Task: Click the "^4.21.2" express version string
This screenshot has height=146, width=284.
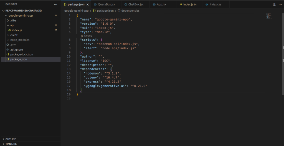Action: click(x=113, y=82)
